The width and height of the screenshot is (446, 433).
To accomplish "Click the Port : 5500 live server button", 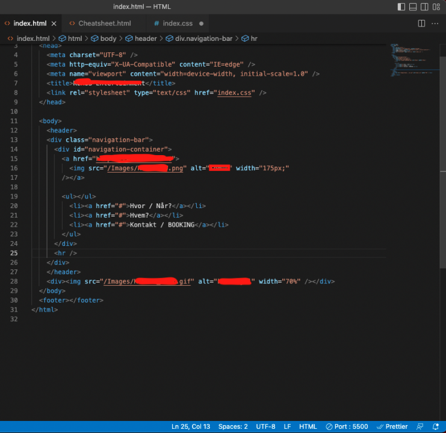I will pyautogui.click(x=347, y=426).
